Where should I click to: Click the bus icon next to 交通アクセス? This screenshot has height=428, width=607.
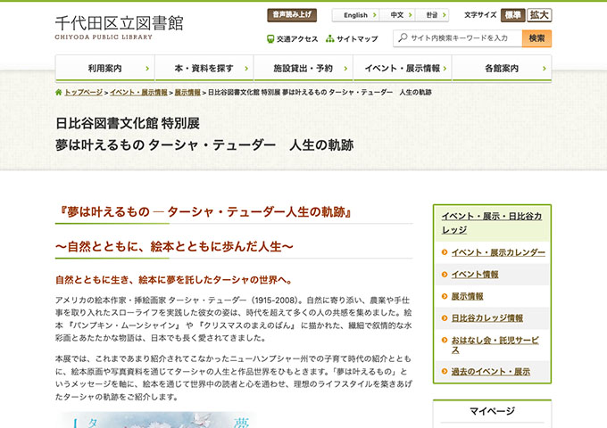(x=270, y=38)
